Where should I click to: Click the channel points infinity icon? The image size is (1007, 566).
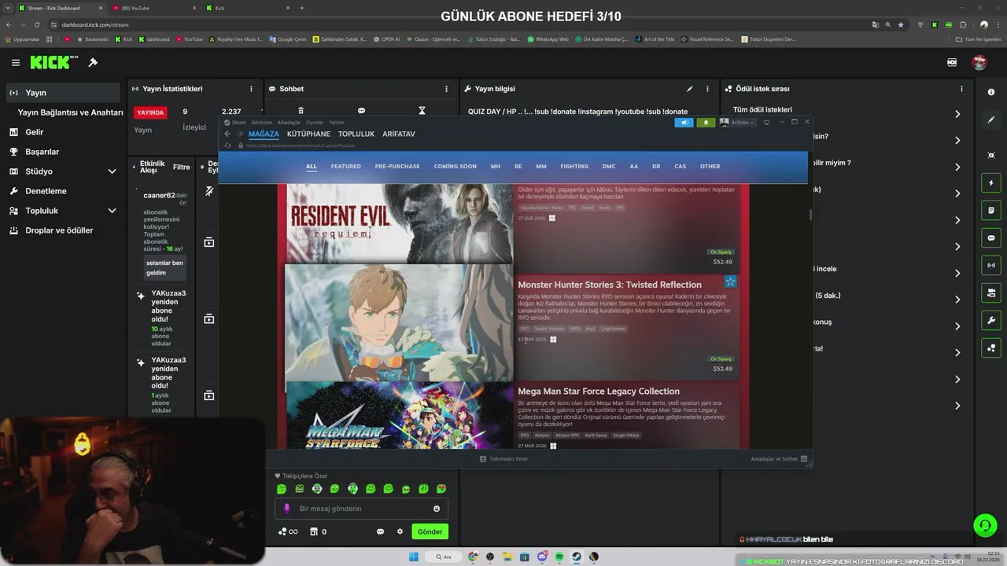point(288,531)
